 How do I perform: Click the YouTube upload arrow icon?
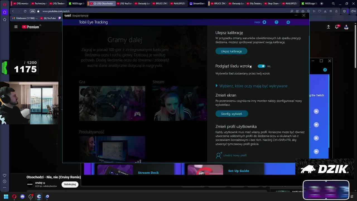click(328, 27)
